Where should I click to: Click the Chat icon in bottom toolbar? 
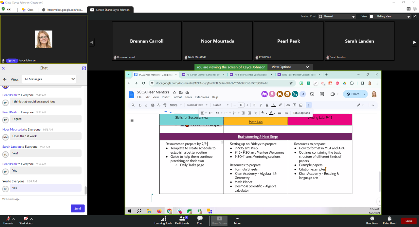click(200, 220)
